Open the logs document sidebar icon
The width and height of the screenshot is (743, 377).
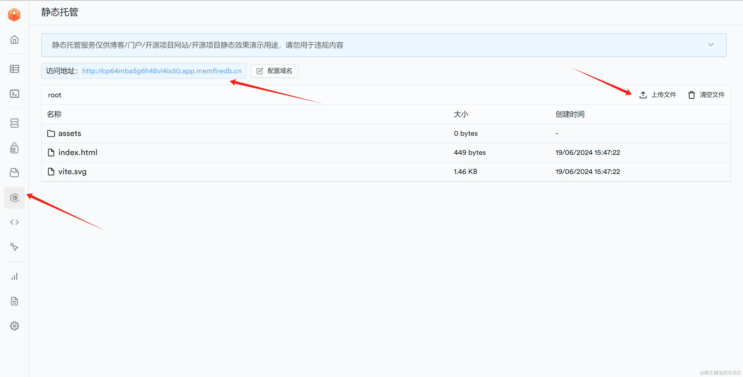(x=14, y=301)
